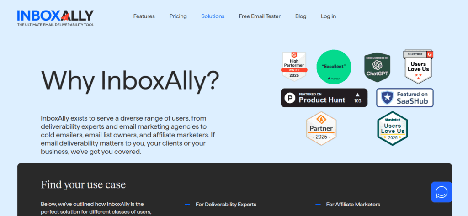
Task: Click the Slashdot Users Love Us 2025 badge
Action: 393,128
